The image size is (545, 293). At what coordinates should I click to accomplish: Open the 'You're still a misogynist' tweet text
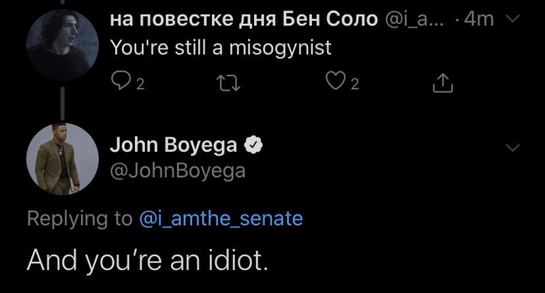point(221,48)
